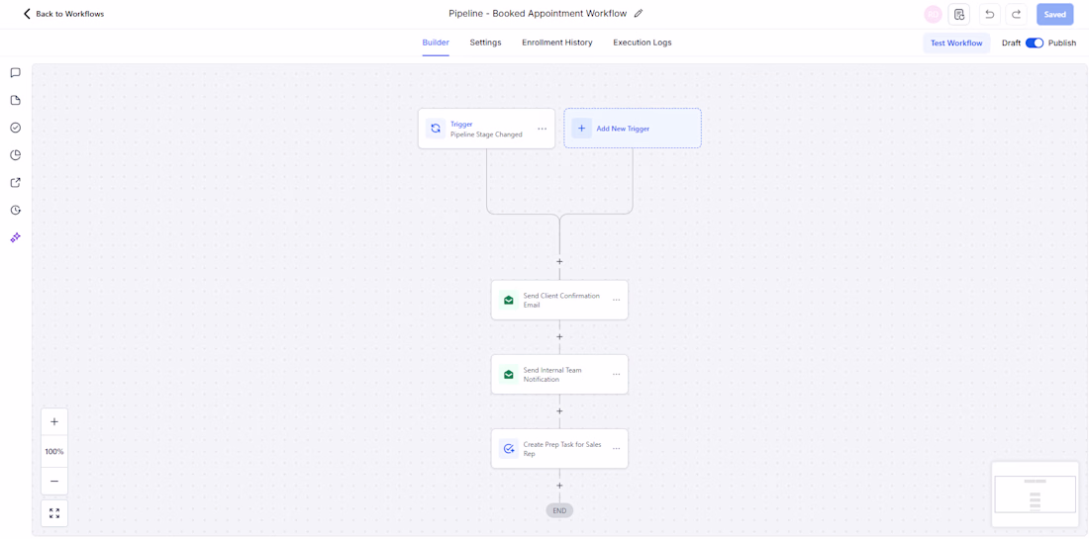Click Add New Trigger box
Viewport: 1089px width, 539px height.
coord(633,129)
